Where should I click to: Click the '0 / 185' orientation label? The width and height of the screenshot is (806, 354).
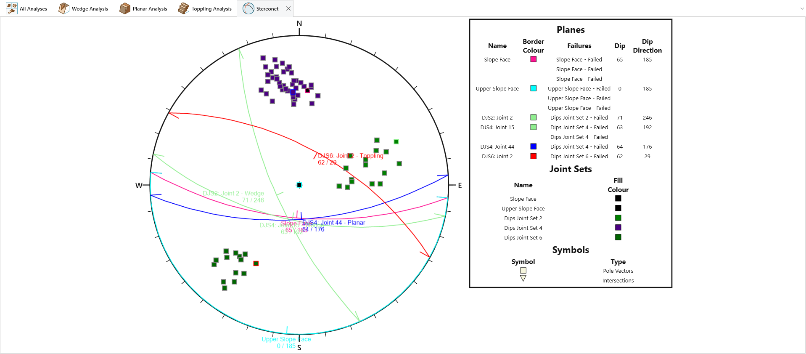click(286, 346)
